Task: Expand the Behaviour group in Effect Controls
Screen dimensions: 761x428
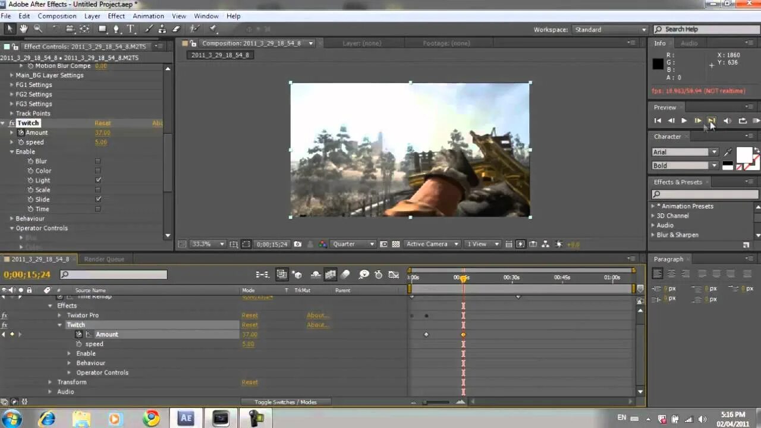Action: coord(11,218)
